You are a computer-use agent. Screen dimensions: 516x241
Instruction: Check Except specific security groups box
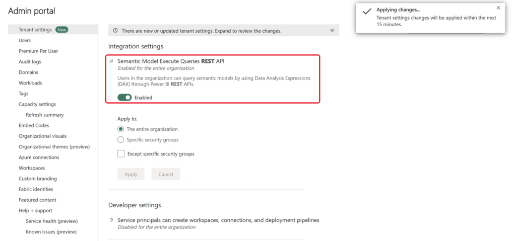tap(121, 153)
